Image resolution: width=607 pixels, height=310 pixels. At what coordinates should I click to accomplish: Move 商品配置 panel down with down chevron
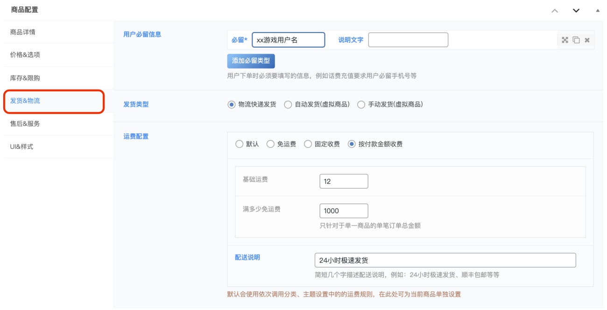pyautogui.click(x=576, y=10)
